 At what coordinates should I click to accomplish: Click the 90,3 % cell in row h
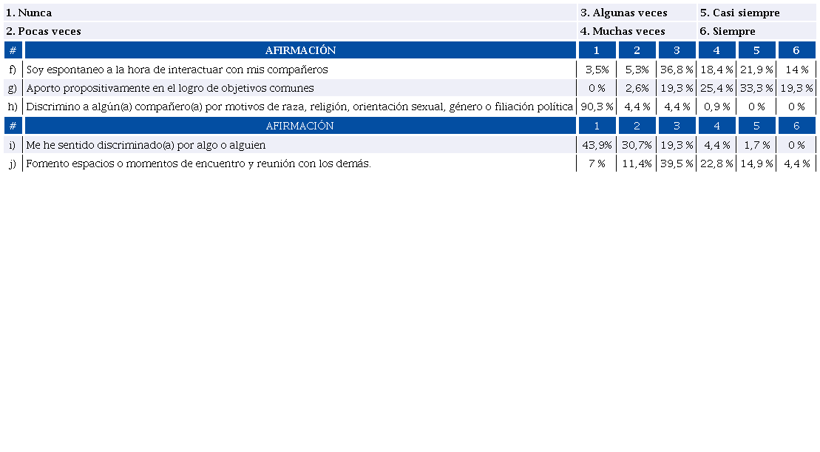click(596, 107)
